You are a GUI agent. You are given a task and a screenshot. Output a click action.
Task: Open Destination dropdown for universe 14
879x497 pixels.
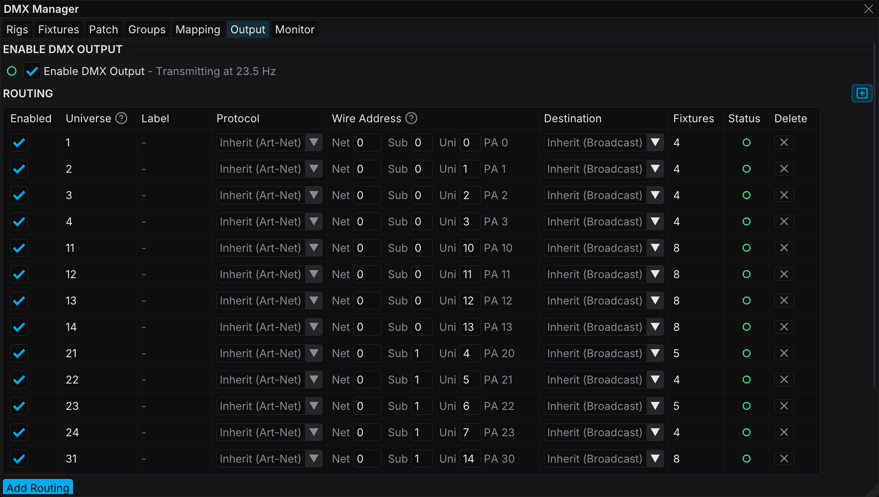(604, 327)
